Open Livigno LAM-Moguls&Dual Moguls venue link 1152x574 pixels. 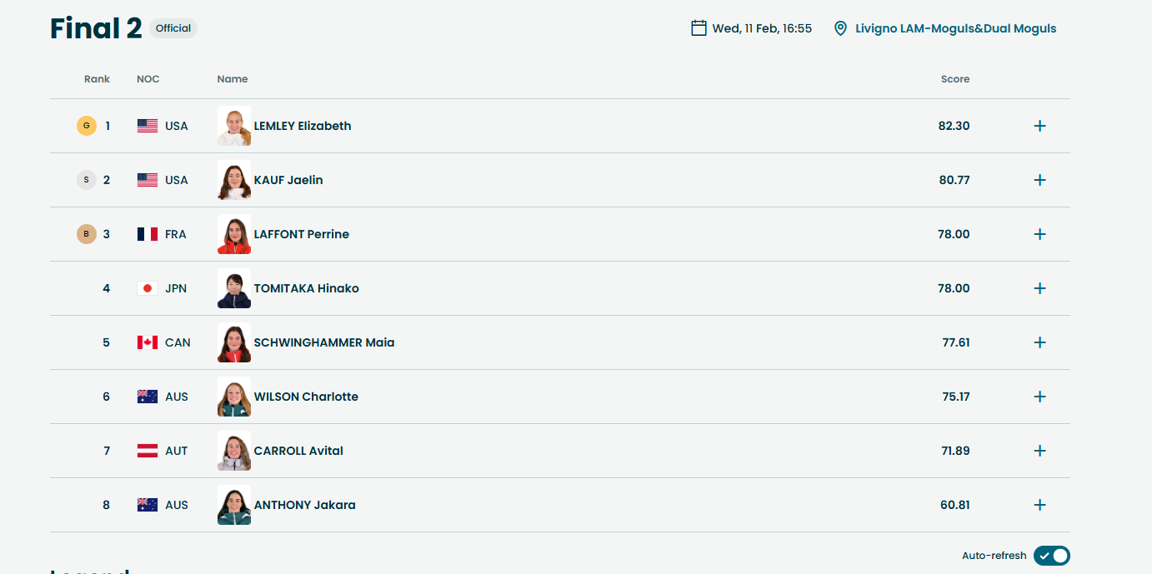tap(955, 28)
